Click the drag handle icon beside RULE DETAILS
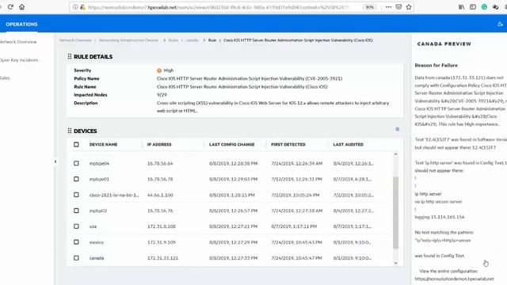Screen dimensions: 507x285 pyautogui.click(x=70, y=56)
